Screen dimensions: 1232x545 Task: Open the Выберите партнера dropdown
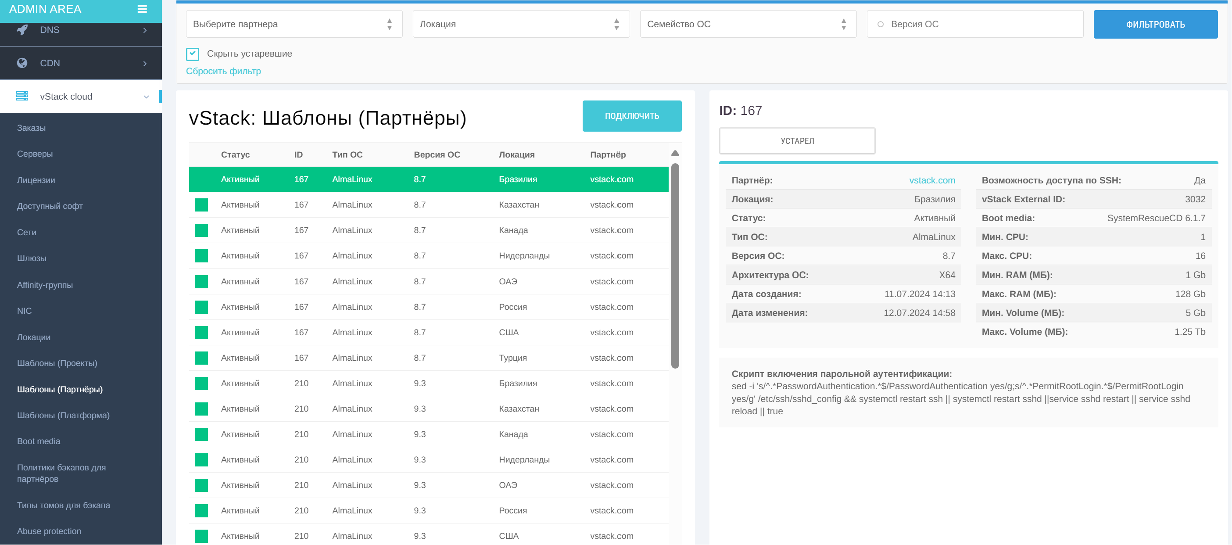coord(294,24)
